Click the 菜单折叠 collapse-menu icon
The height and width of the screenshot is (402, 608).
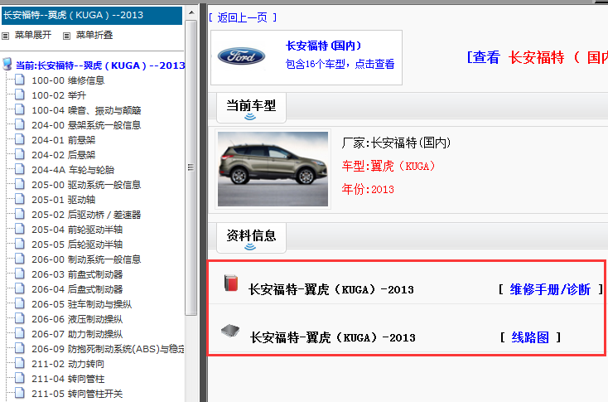[x=67, y=36]
